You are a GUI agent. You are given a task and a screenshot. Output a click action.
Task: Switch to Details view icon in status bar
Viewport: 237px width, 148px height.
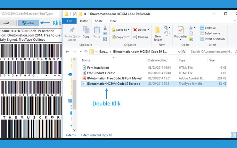(234, 135)
